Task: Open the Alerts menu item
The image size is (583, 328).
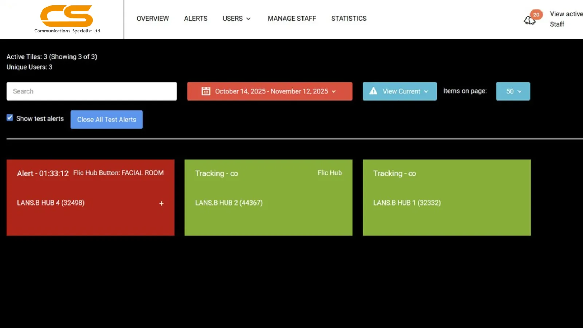Action: click(x=196, y=19)
